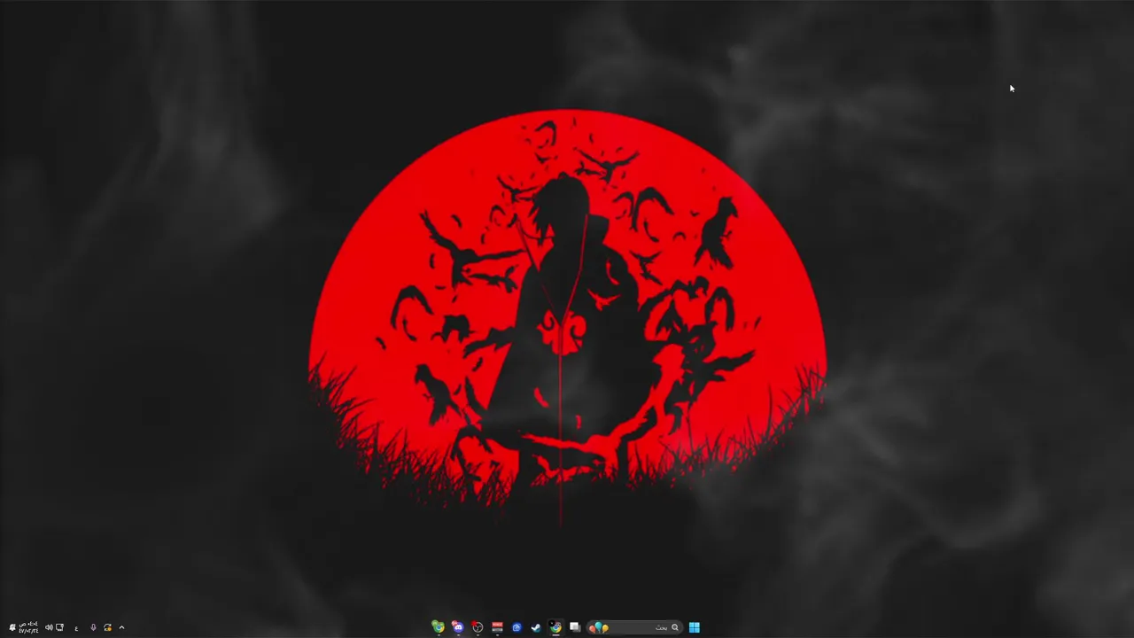Expand the hidden tray icons chevron
Viewport: 1134px width, 638px height.
coord(121,627)
